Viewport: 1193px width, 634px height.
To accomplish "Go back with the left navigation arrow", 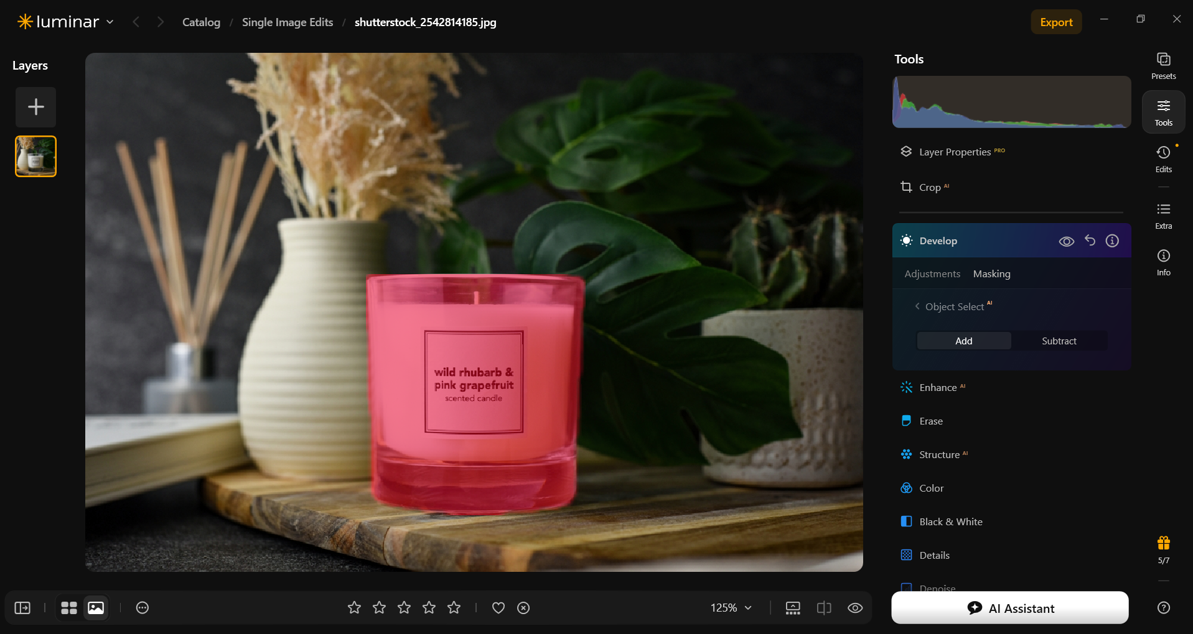I will tap(136, 22).
